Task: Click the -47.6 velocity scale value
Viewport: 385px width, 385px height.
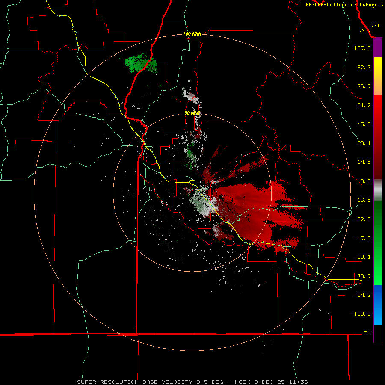Action: (362, 238)
